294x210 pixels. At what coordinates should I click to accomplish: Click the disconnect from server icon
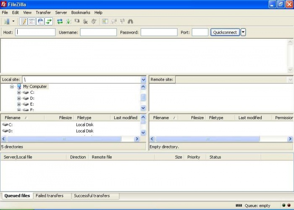(85, 21)
